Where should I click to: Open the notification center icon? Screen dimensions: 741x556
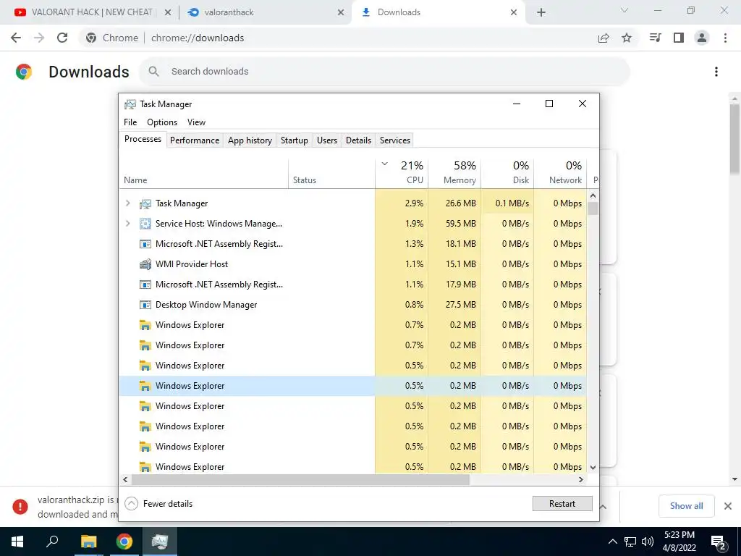pyautogui.click(x=719, y=542)
